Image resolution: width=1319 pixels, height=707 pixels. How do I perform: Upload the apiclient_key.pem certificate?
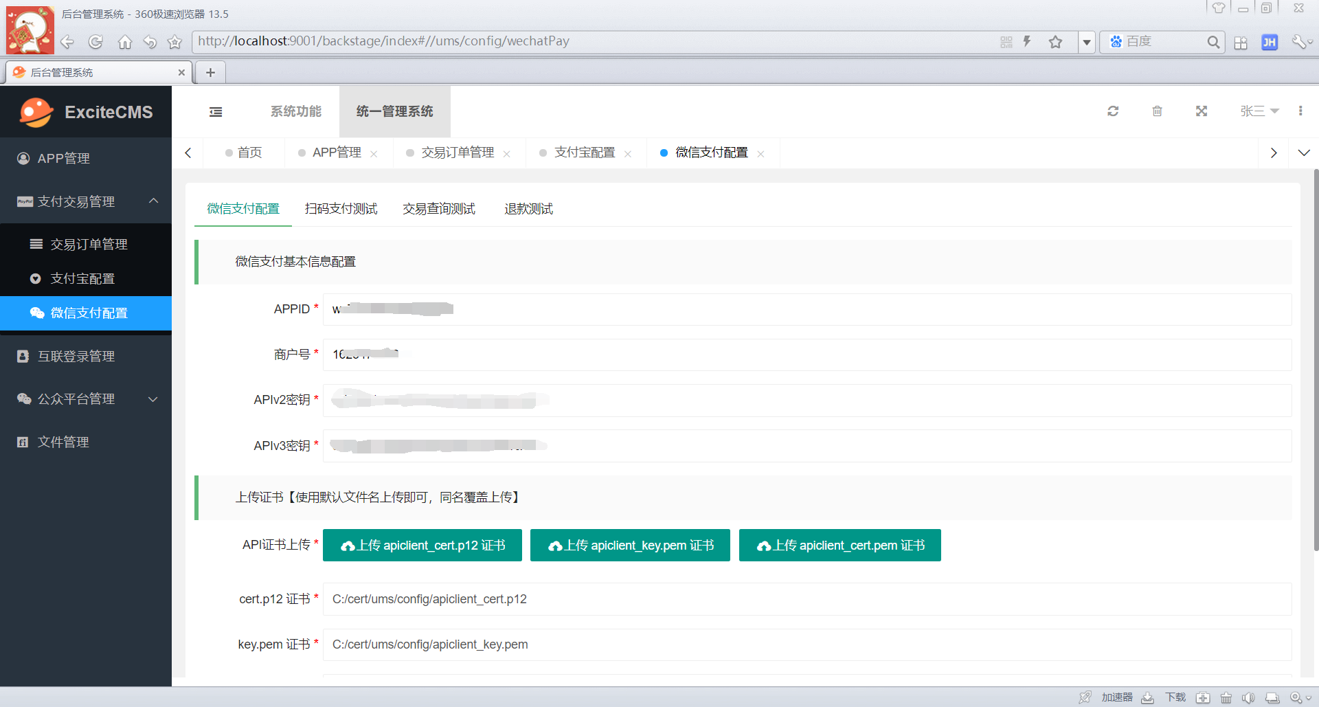(630, 546)
